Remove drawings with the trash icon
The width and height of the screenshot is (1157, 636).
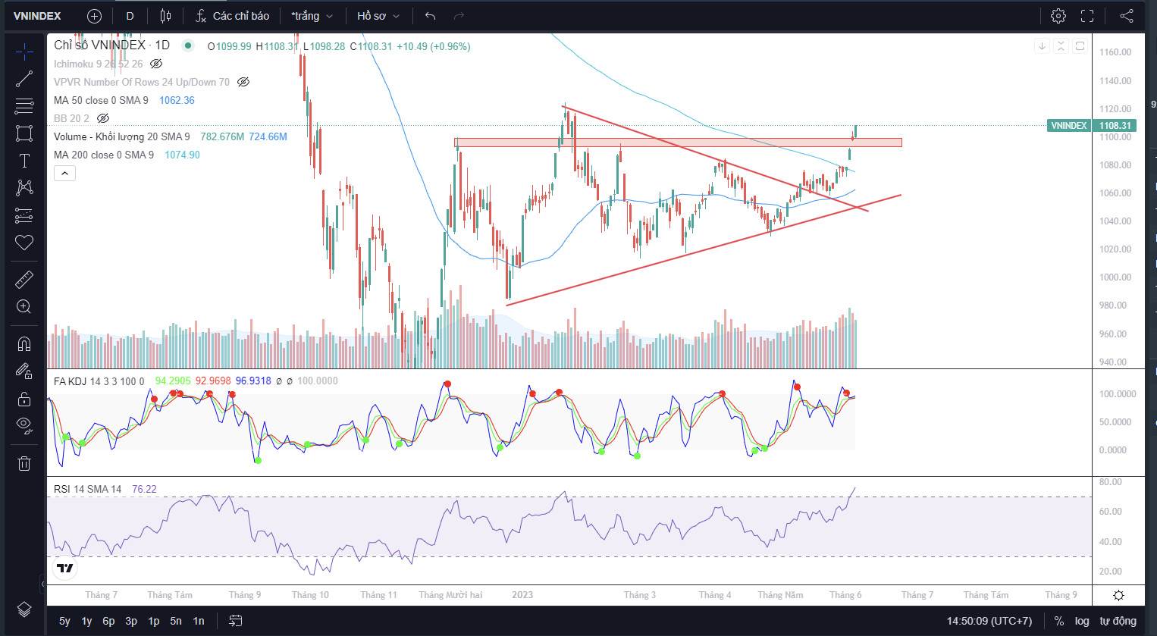24,463
